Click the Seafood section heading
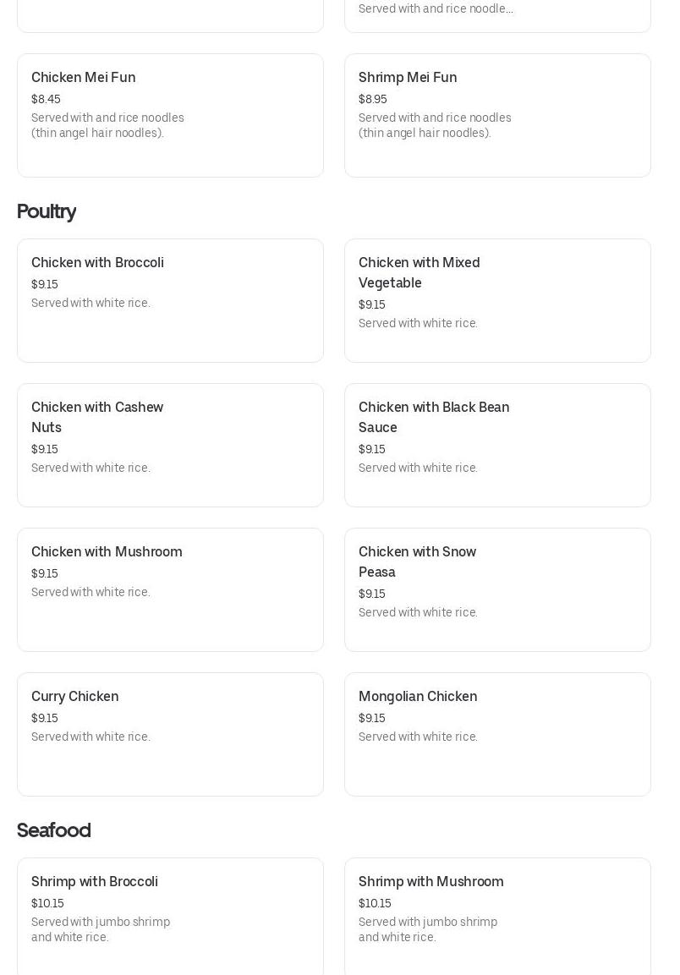The height and width of the screenshot is (975, 680). pos(53,830)
